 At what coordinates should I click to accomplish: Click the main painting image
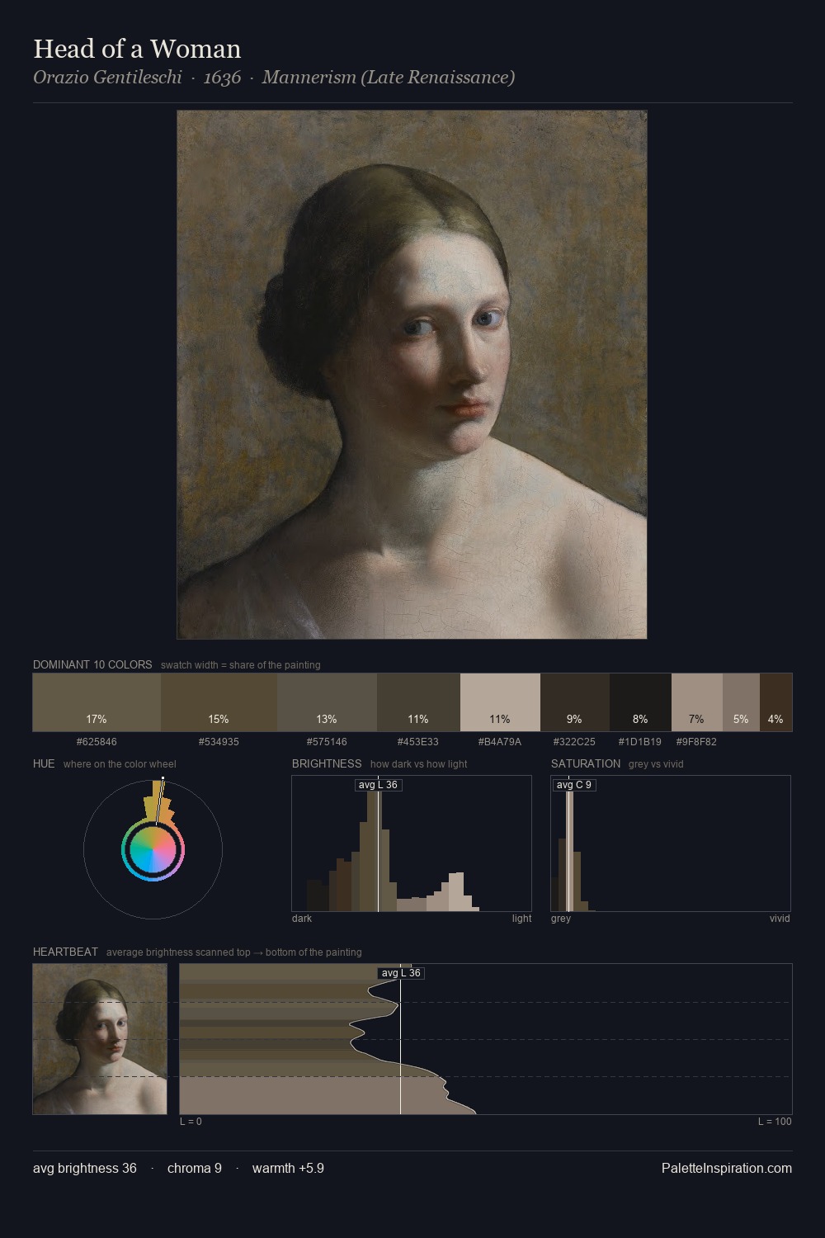[412, 375]
